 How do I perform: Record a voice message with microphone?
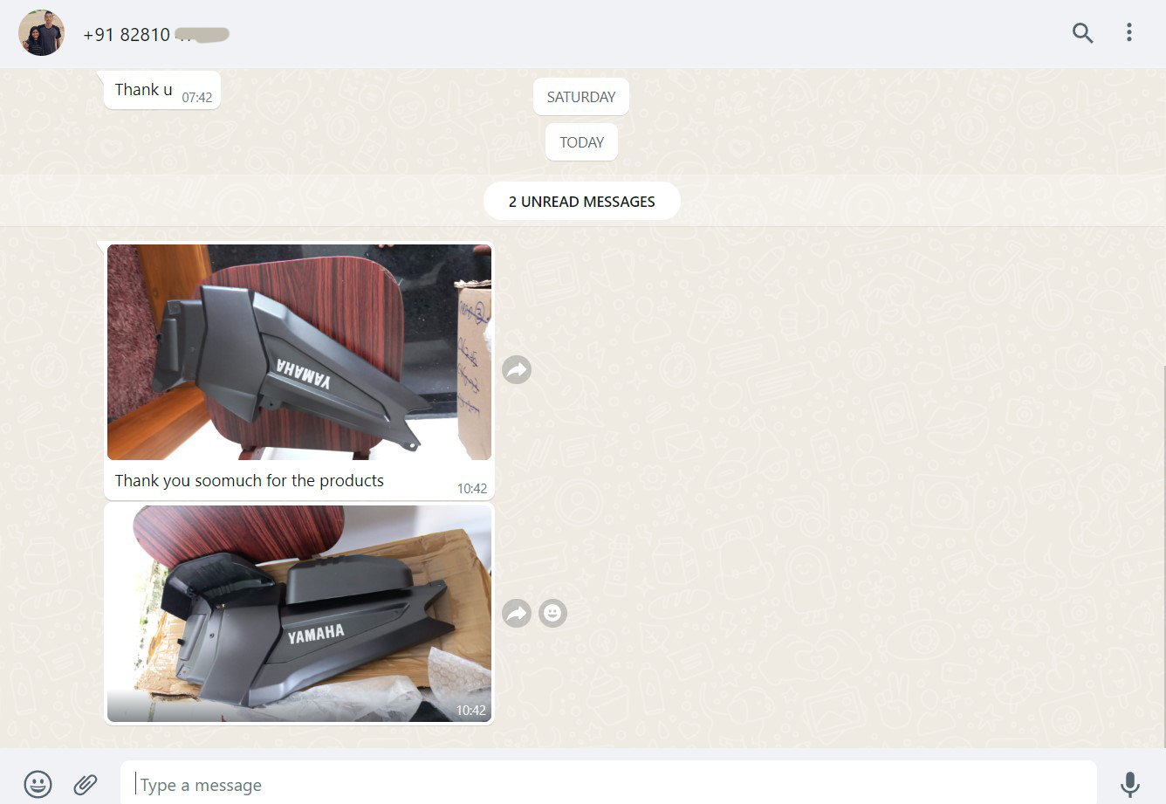click(x=1130, y=784)
